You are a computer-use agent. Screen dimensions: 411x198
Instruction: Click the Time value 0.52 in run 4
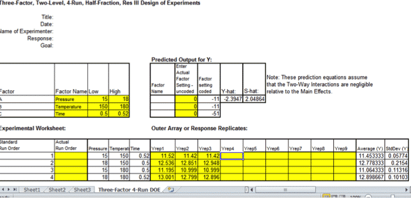140,177
